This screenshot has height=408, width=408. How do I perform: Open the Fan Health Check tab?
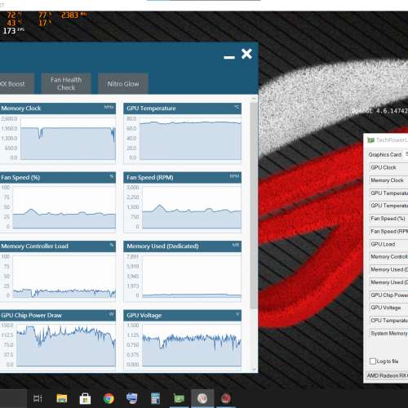click(x=66, y=84)
